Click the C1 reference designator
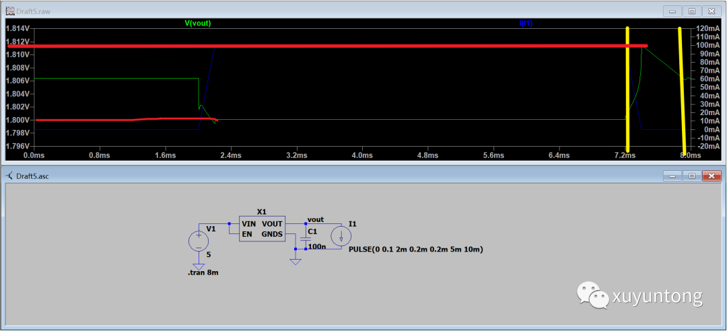727x331 pixels. click(312, 231)
